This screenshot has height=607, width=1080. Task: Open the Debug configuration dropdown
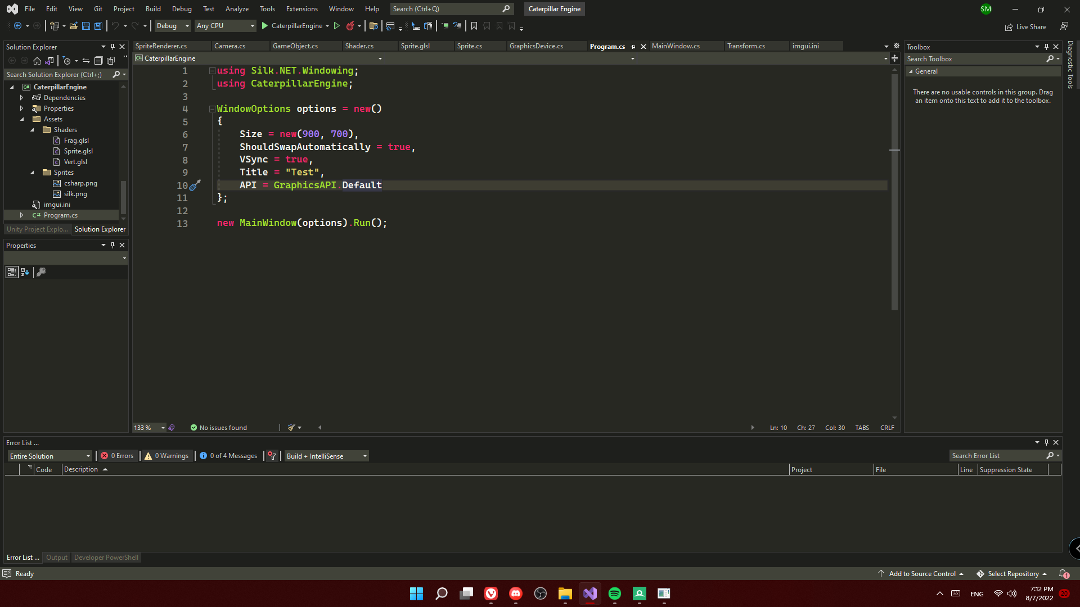pyautogui.click(x=173, y=26)
